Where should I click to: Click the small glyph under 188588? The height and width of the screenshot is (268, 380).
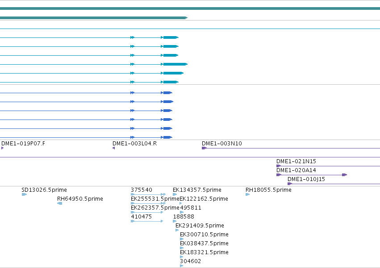(175, 221)
